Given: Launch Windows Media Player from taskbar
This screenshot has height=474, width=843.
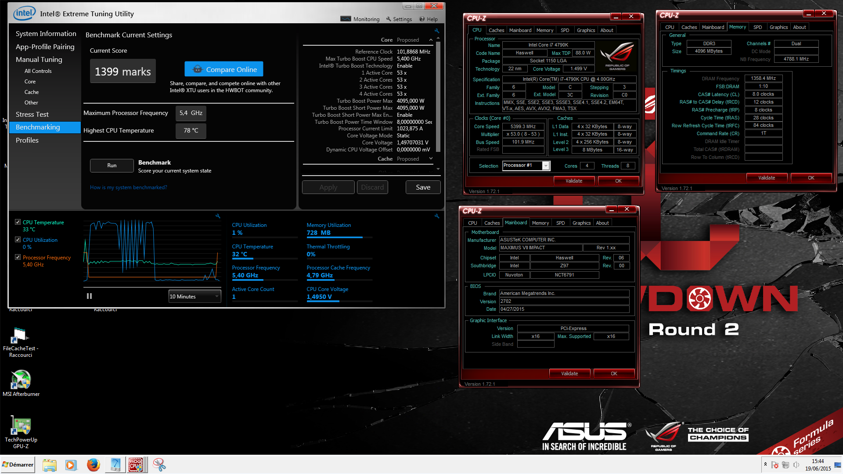Looking at the screenshot, I should pyautogui.click(x=71, y=465).
